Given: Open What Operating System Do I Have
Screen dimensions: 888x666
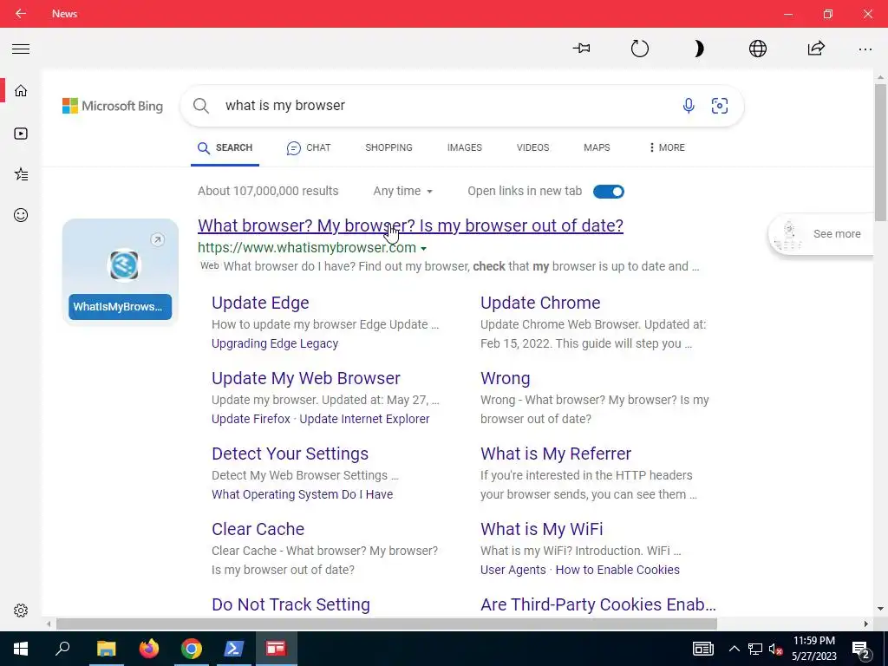Looking at the screenshot, I should coord(303,494).
